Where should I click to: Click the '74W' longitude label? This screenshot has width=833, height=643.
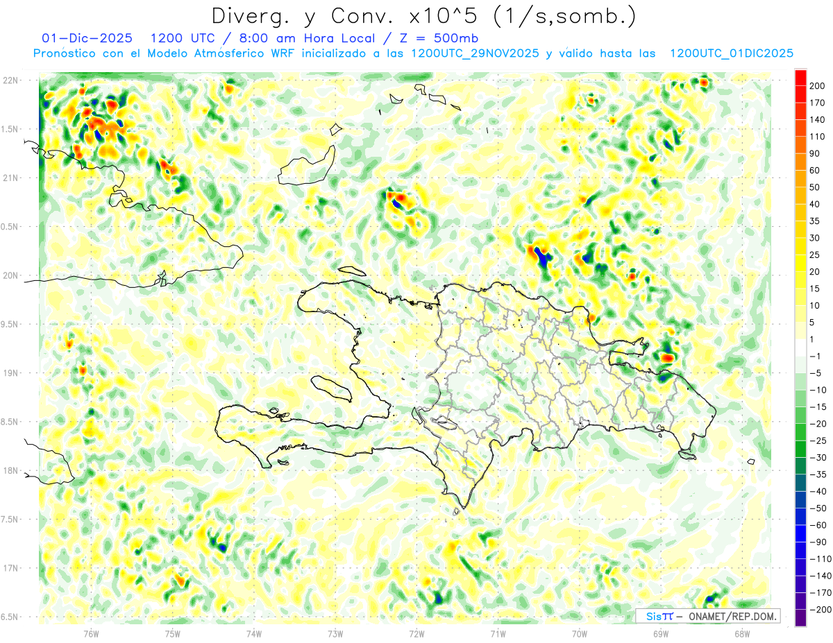click(254, 633)
